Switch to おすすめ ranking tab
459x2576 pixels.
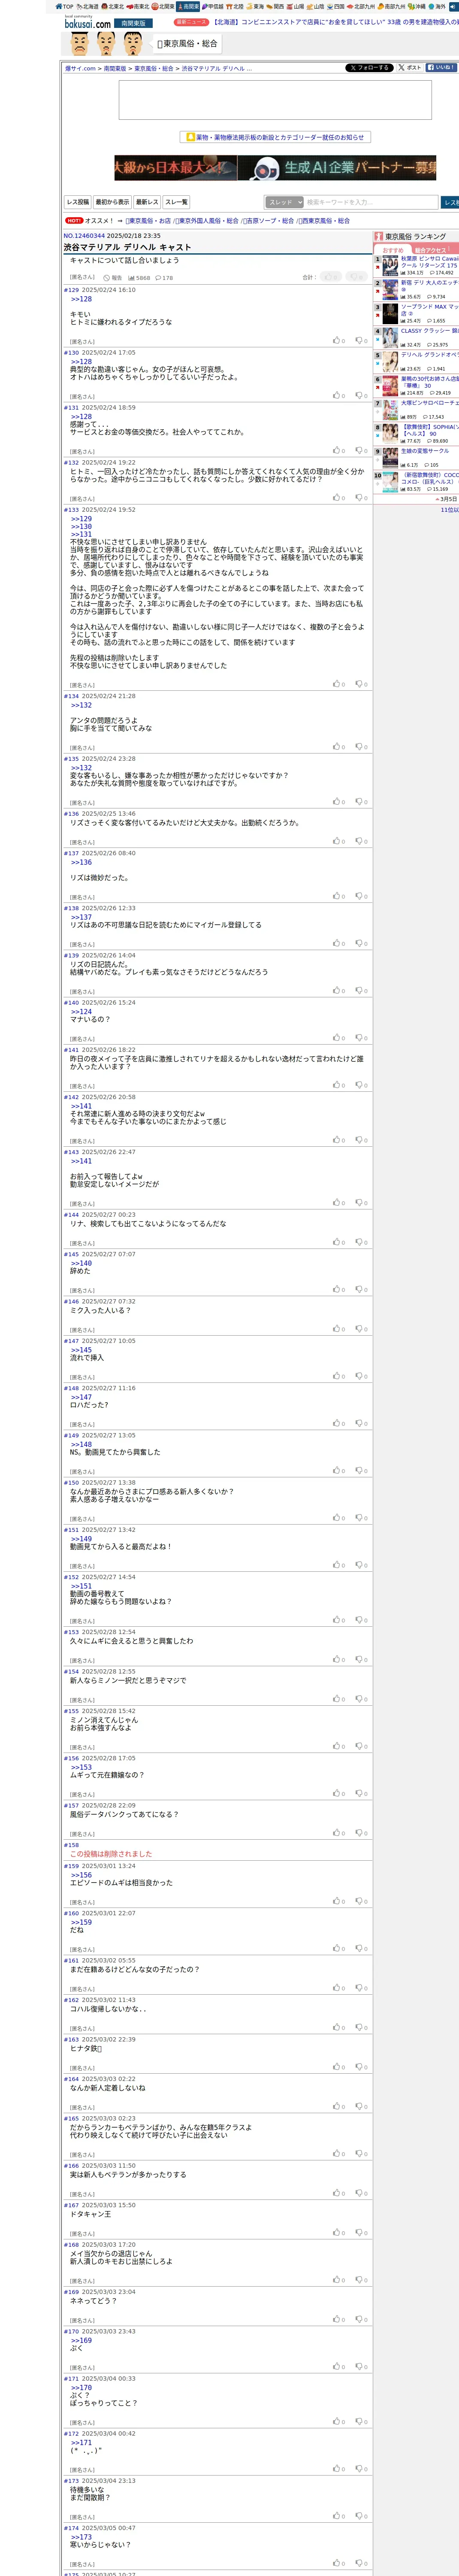393,250
